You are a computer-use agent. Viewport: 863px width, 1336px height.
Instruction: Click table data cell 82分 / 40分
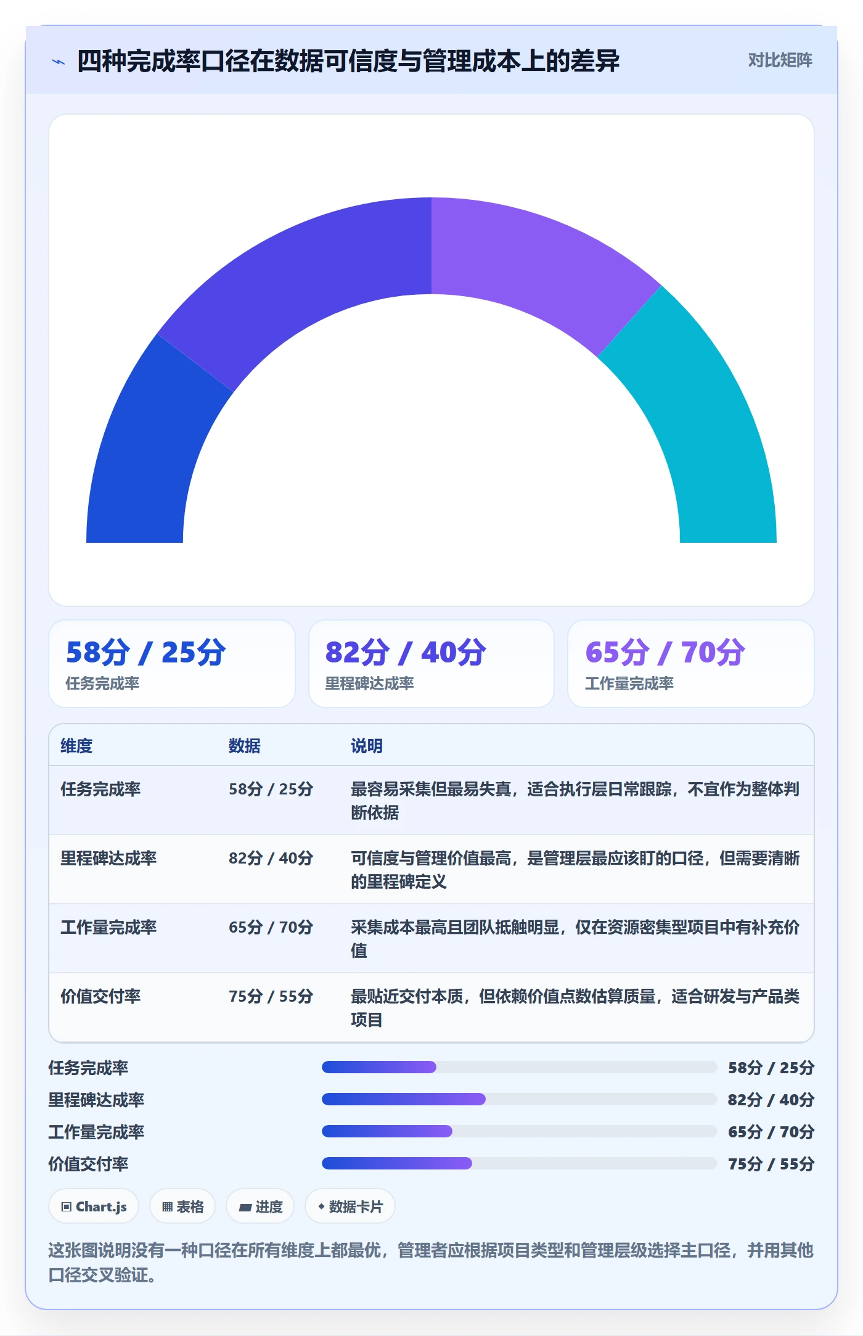point(271,858)
